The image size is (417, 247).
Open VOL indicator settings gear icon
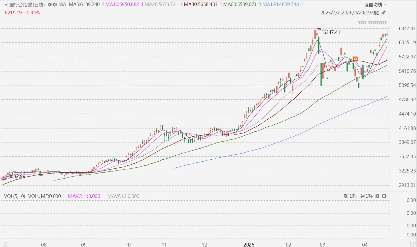pos(377,196)
